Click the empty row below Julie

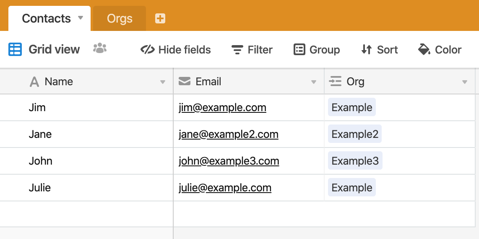tap(238, 214)
